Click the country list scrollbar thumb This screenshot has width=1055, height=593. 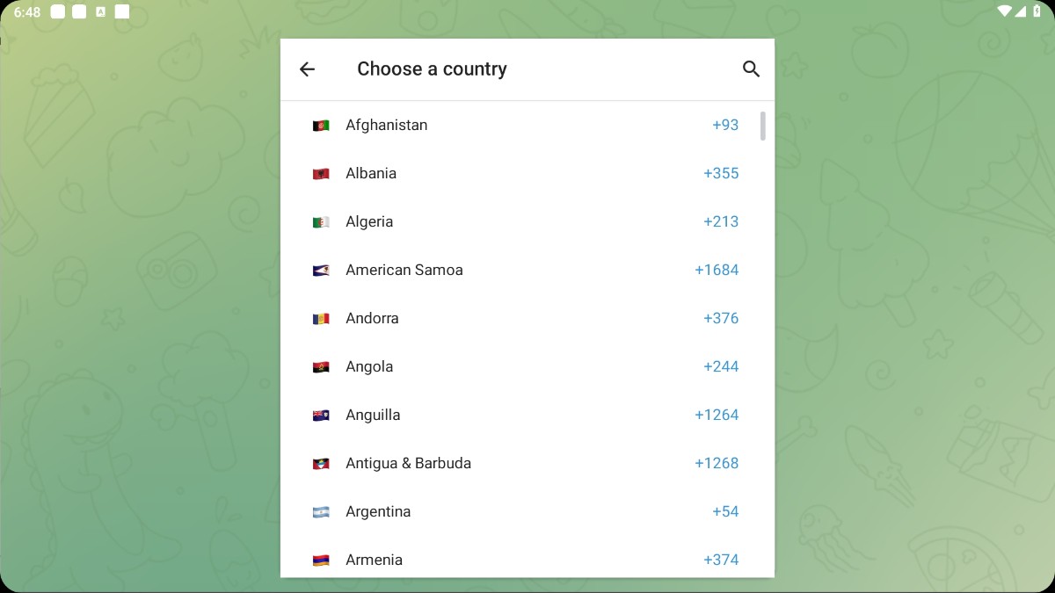point(763,126)
